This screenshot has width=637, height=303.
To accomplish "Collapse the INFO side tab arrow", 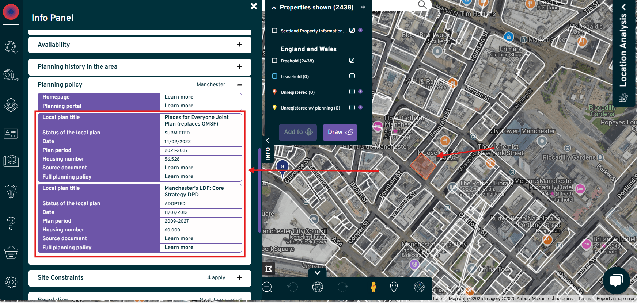I will [x=268, y=140].
